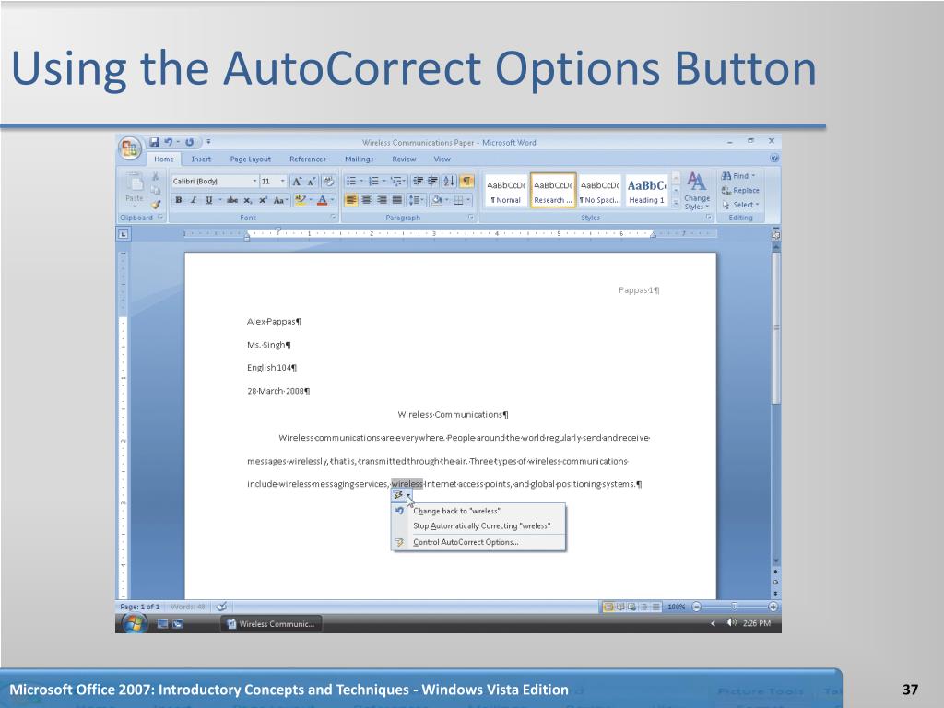Open the References tab
Screen dimensions: 944x708
coord(308,159)
